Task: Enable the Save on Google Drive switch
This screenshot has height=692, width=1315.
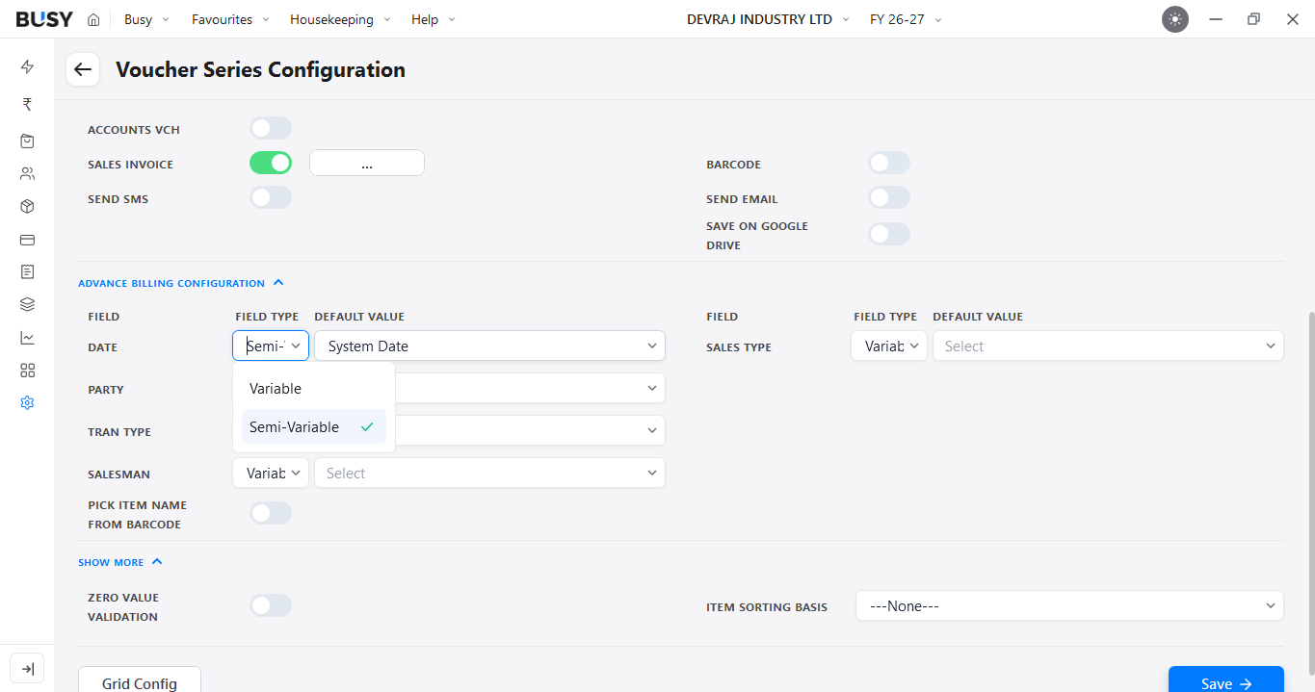Action: pos(889,234)
